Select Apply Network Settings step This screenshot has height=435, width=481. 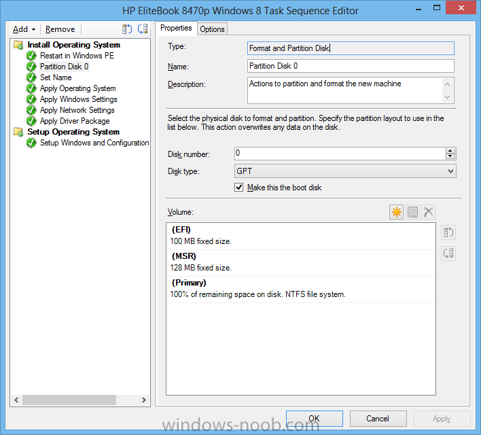coord(77,110)
